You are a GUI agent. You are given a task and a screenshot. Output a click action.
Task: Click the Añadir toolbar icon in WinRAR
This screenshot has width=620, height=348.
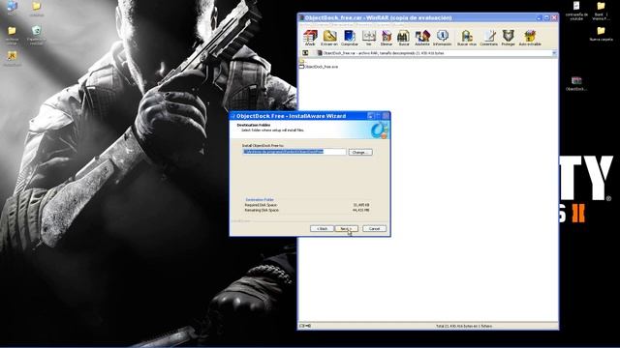point(310,38)
